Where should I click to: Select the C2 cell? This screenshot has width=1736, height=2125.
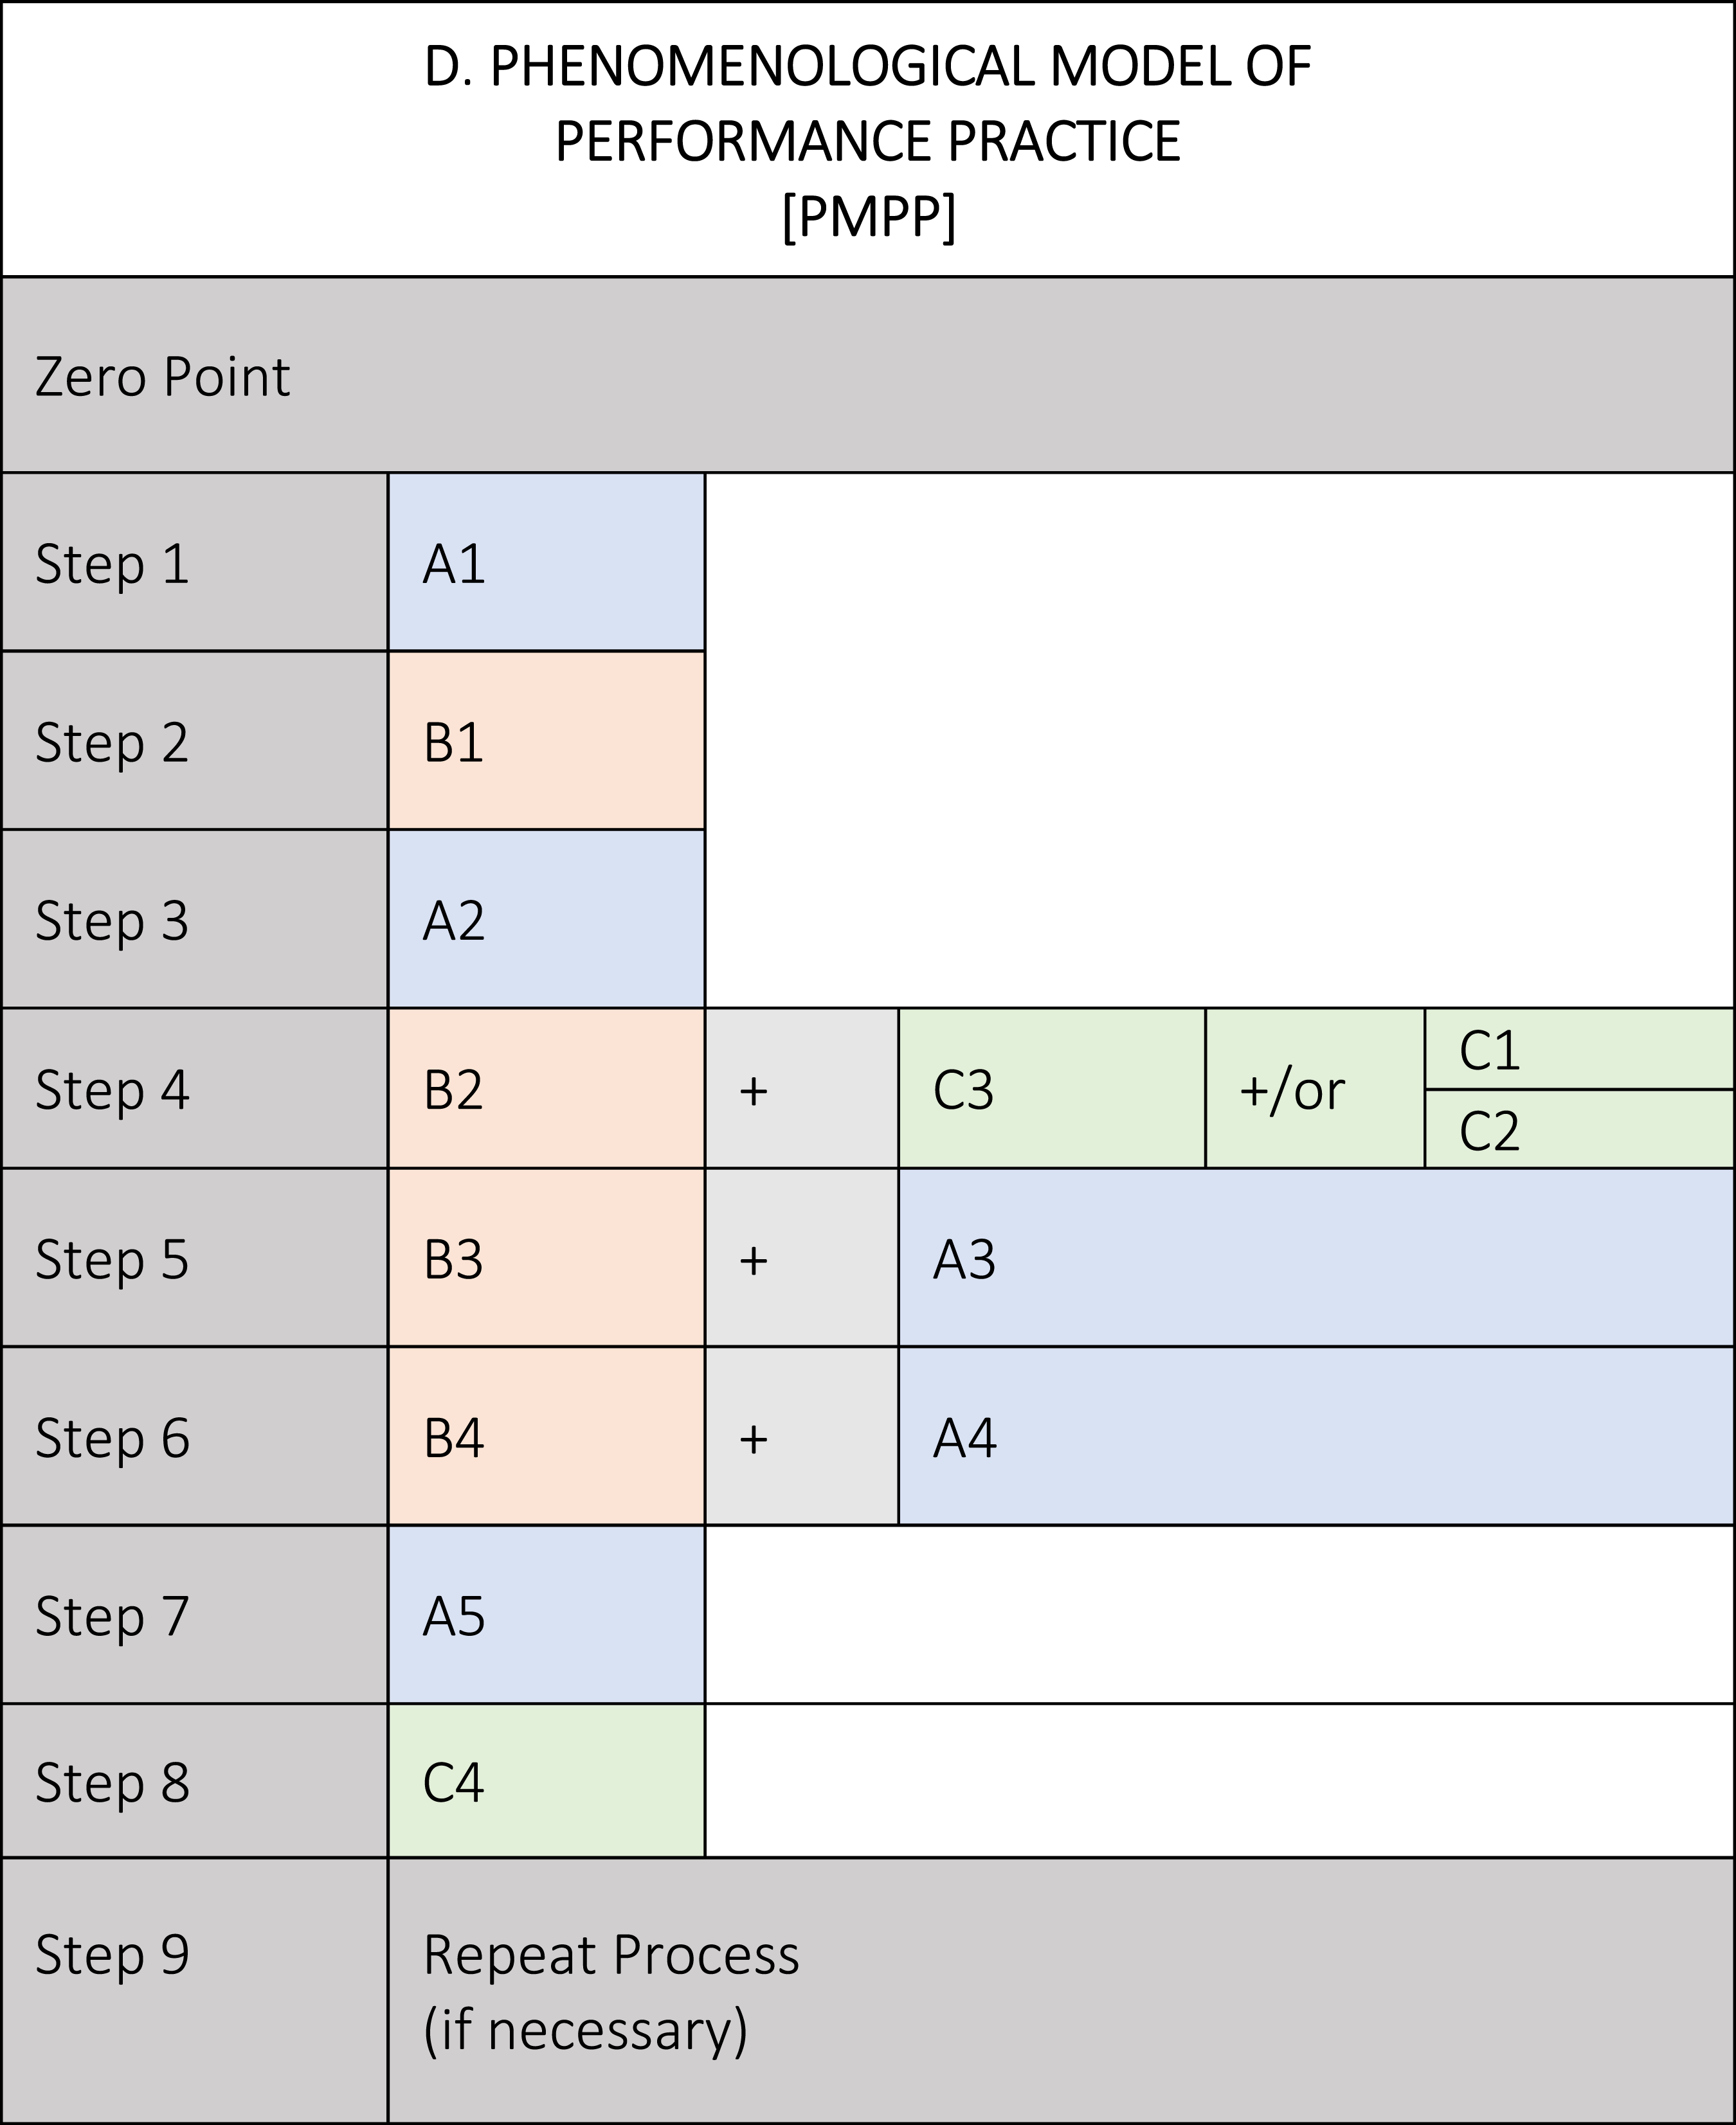pyautogui.click(x=1580, y=1129)
